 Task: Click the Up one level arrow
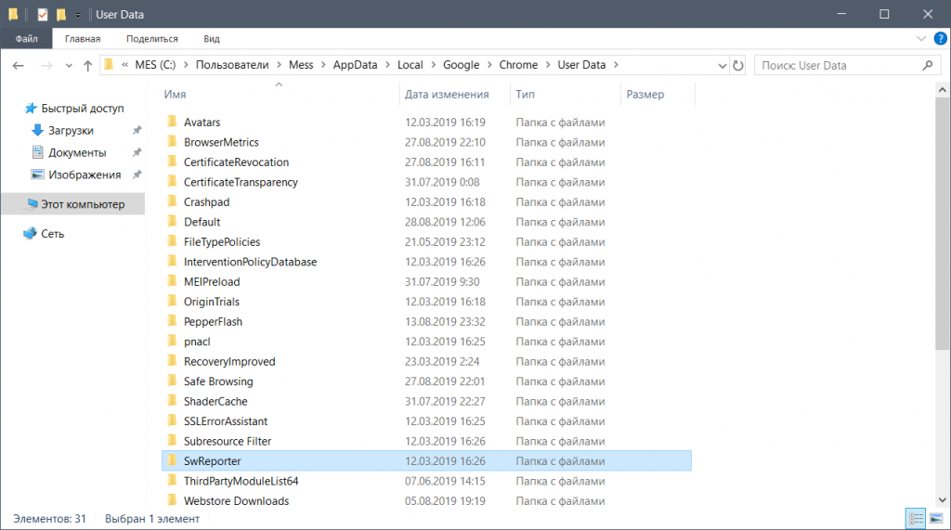(88, 66)
